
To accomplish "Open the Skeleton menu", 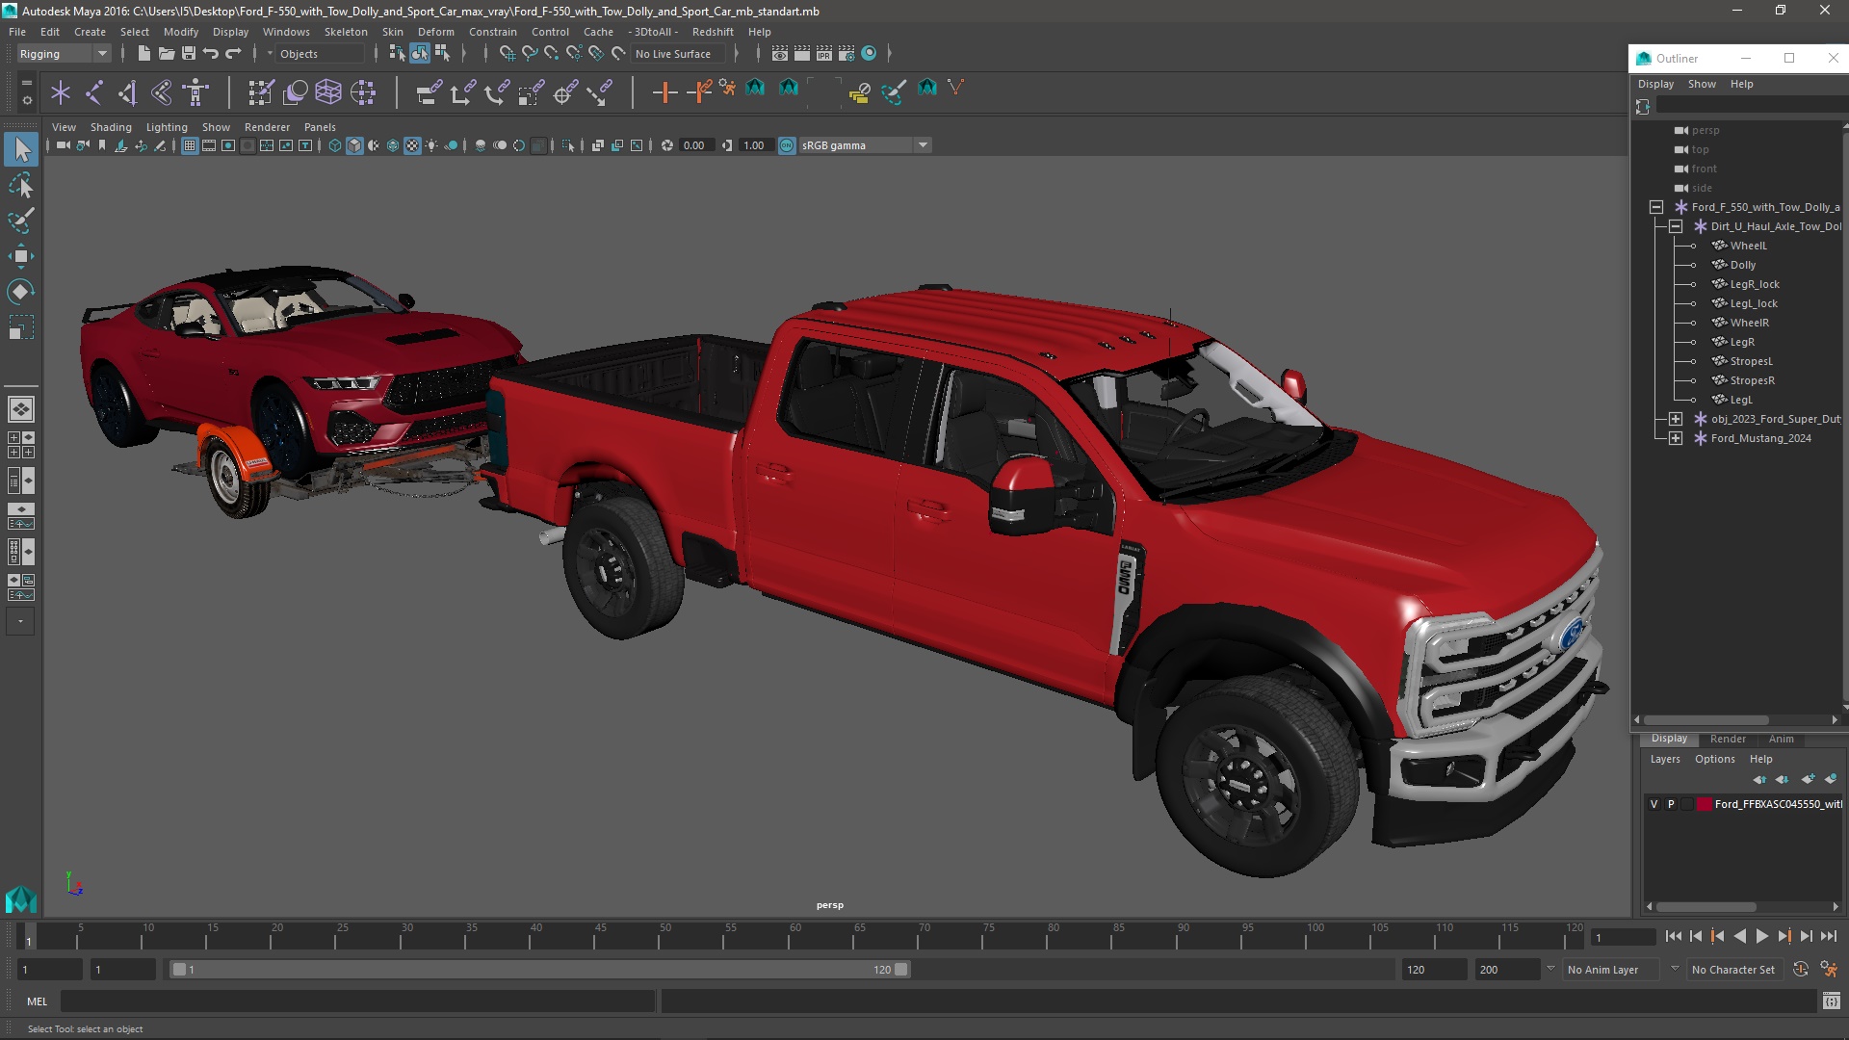I will (x=346, y=32).
